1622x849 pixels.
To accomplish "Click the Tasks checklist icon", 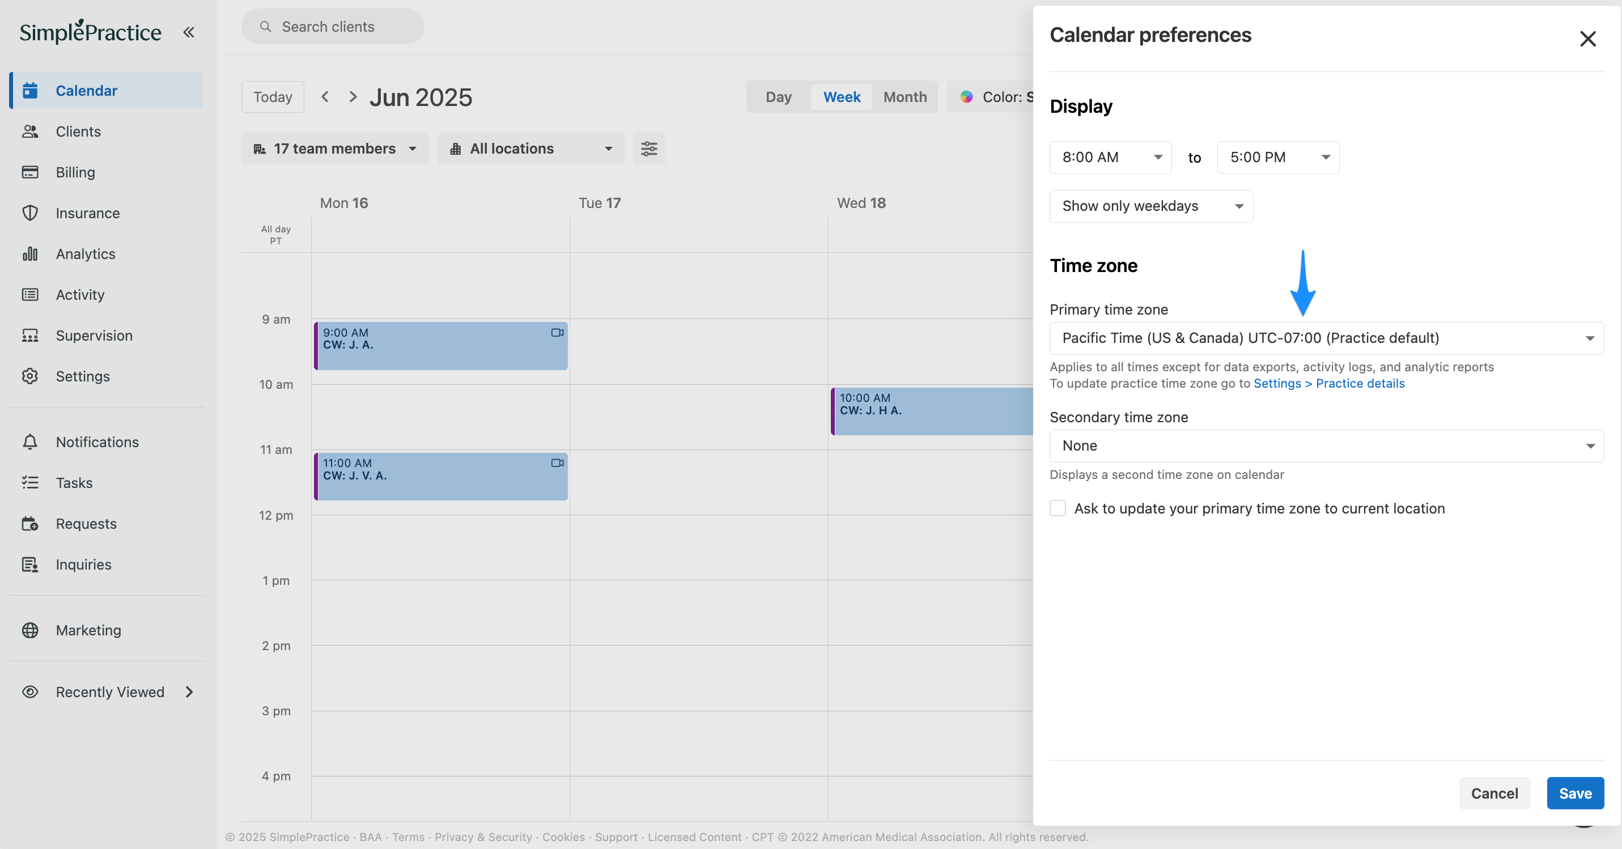I will [30, 483].
